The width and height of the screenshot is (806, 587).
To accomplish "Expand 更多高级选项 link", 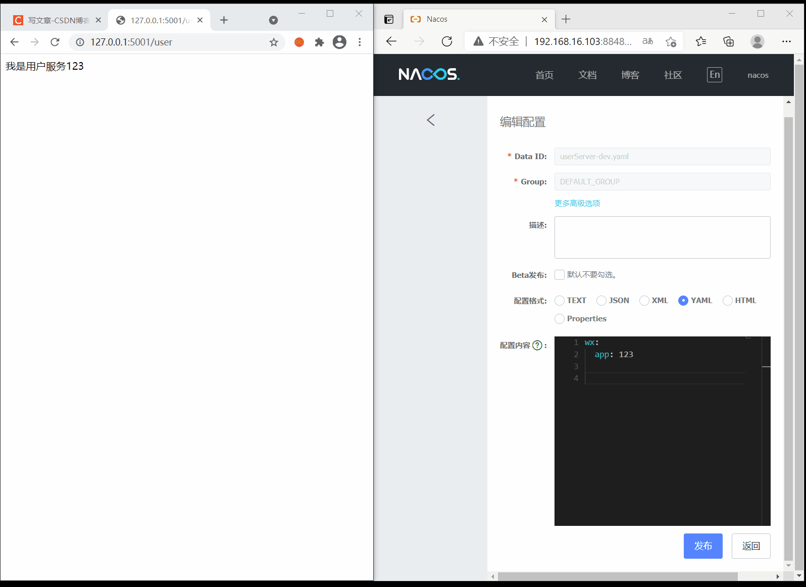I will (x=577, y=203).
